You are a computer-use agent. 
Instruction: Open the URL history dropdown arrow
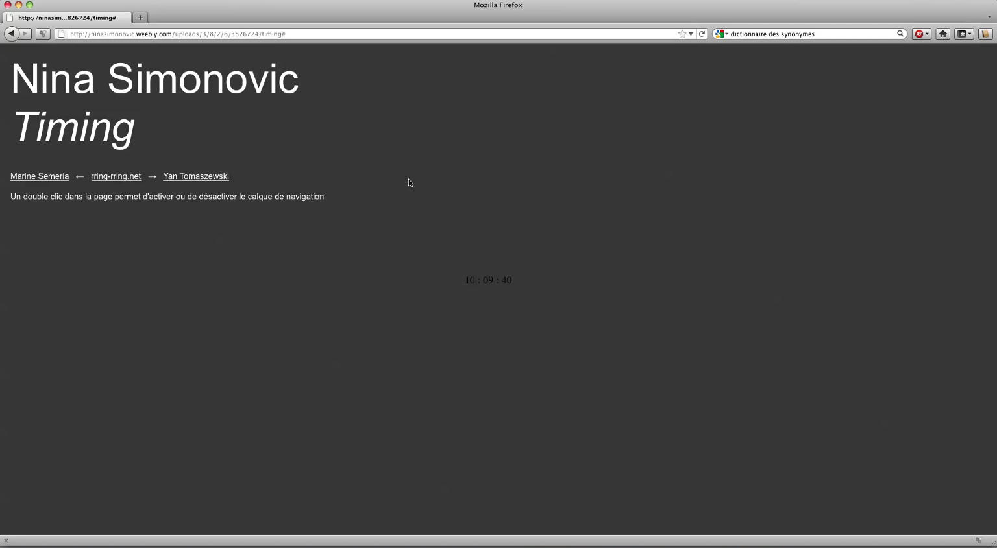[x=691, y=34]
